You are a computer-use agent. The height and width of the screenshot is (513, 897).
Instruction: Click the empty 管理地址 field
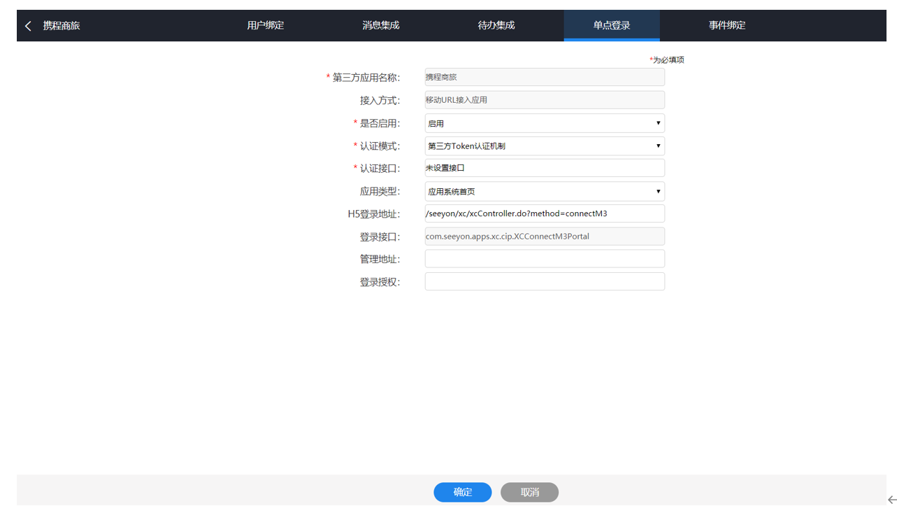pos(544,259)
